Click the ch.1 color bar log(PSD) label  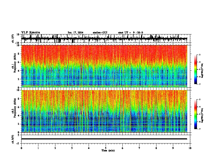(202, 71)
